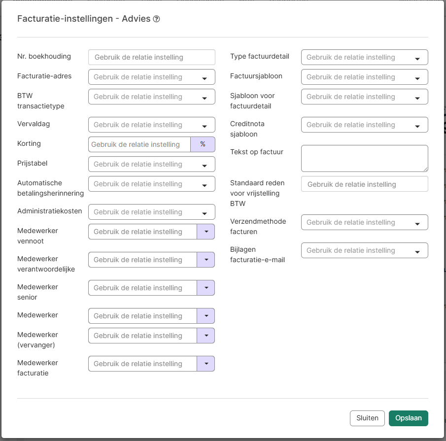This screenshot has height=441, width=446.
Task: Open the Medewerker verantwoordelijke dropdown arrow
Action: click(x=206, y=260)
